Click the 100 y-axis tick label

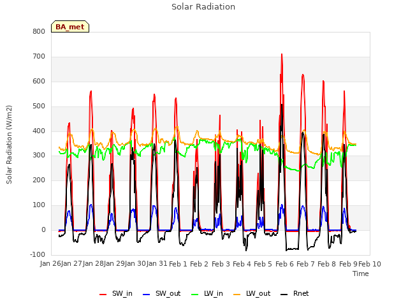pyautogui.click(x=39, y=205)
